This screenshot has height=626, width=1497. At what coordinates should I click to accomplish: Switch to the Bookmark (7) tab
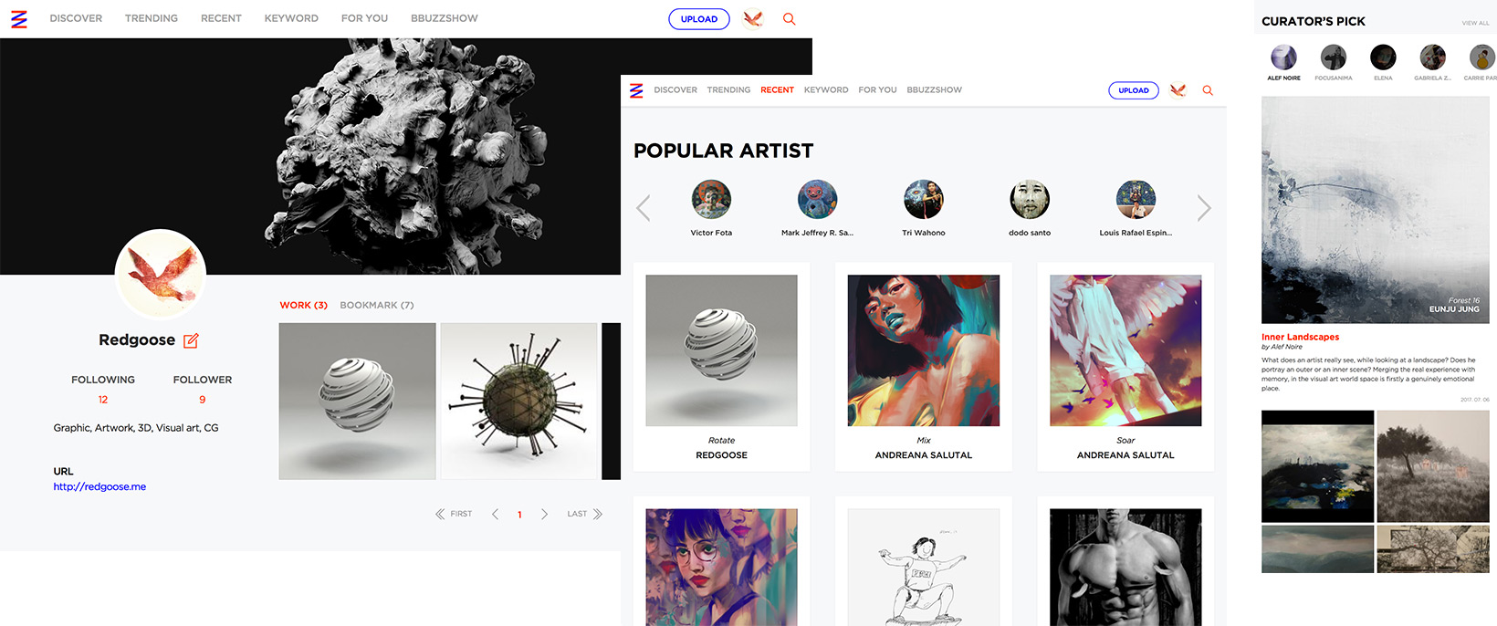[376, 306]
